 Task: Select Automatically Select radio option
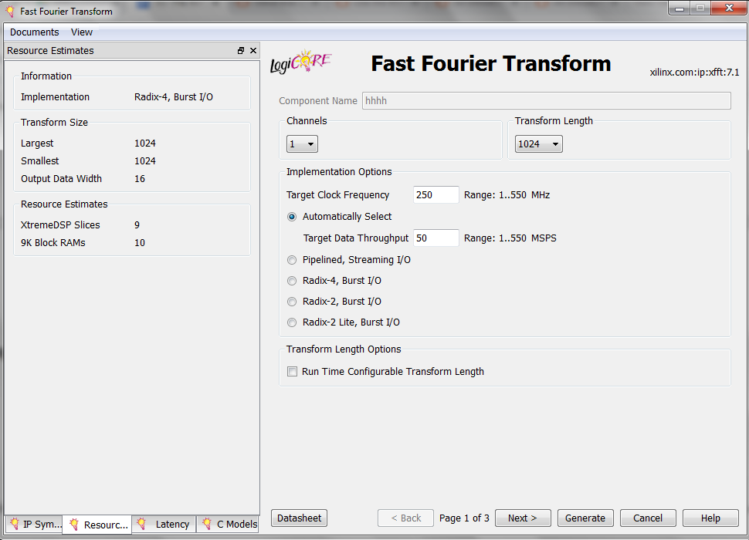(292, 217)
